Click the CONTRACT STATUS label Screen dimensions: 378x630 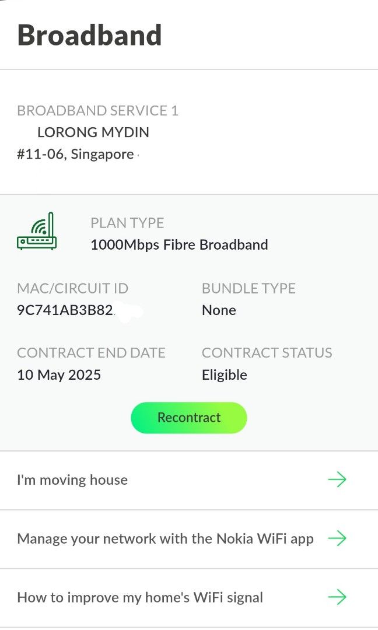[267, 352]
